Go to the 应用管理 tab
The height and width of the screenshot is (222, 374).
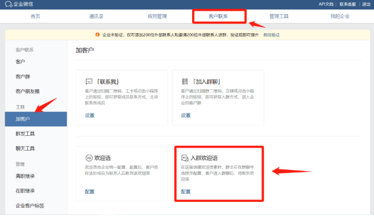(157, 17)
